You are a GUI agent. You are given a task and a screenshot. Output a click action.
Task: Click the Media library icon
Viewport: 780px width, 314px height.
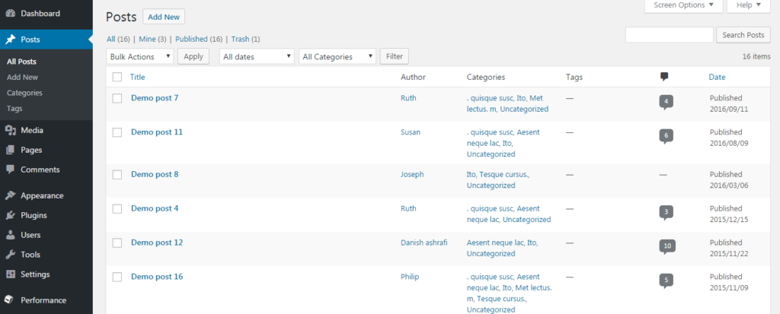(10, 130)
